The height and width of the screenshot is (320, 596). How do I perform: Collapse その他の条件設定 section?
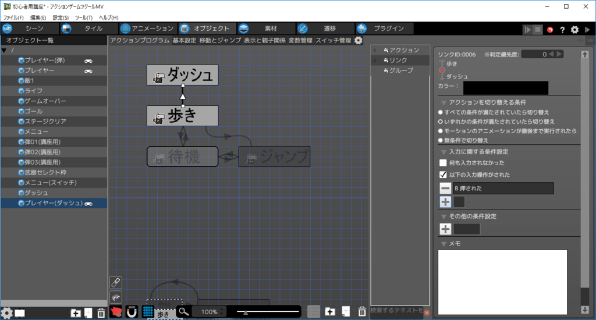point(444,216)
